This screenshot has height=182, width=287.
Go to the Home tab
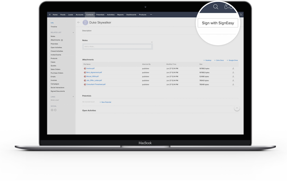pos(55,15)
